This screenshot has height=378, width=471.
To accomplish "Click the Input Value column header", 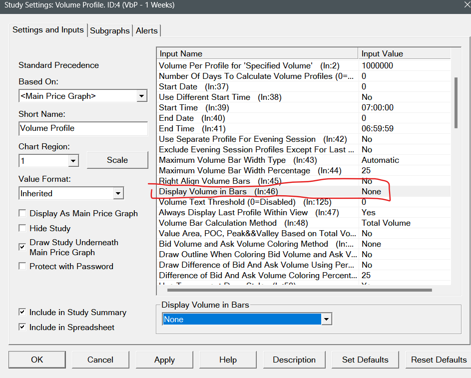I will [x=404, y=54].
